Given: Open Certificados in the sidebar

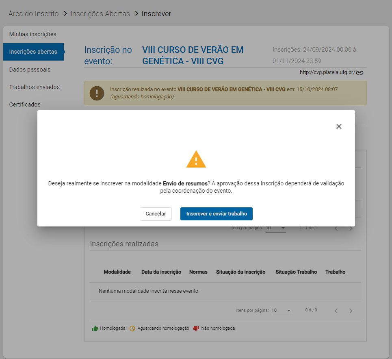Looking at the screenshot, I should tap(25, 104).
